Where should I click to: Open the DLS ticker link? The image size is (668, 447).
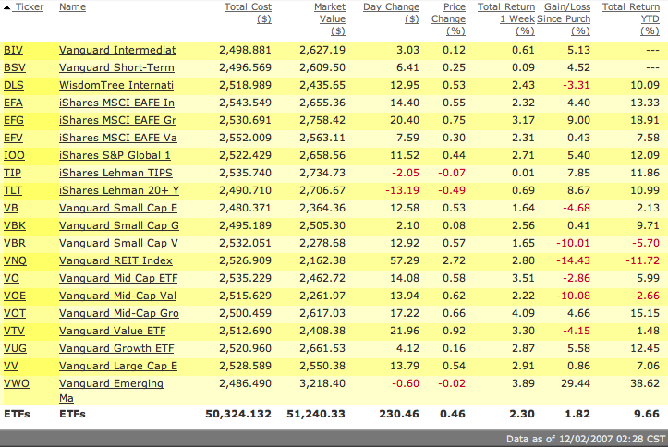(x=14, y=85)
